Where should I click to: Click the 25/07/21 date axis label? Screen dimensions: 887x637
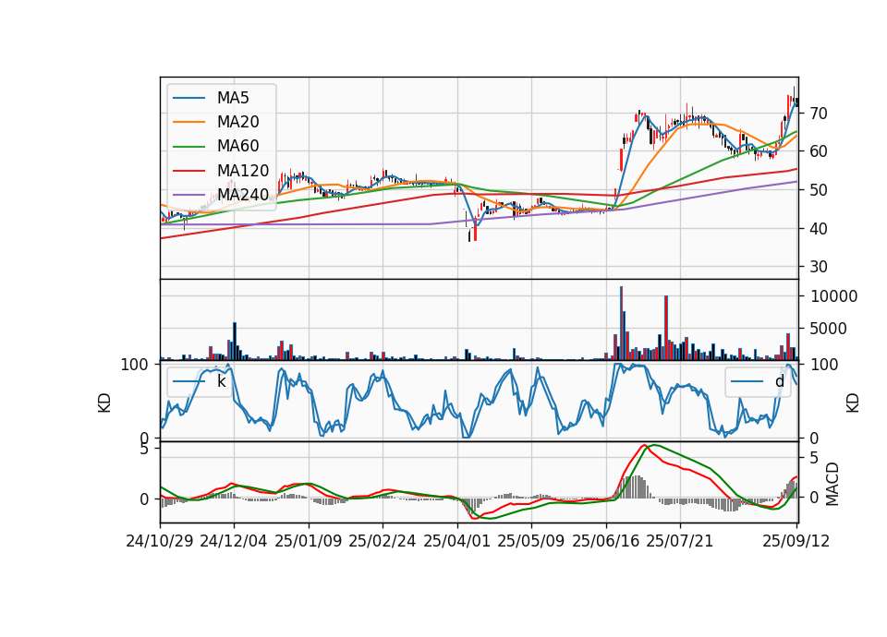(679, 541)
